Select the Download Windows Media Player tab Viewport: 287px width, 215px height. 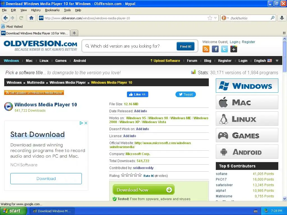click(x=35, y=33)
